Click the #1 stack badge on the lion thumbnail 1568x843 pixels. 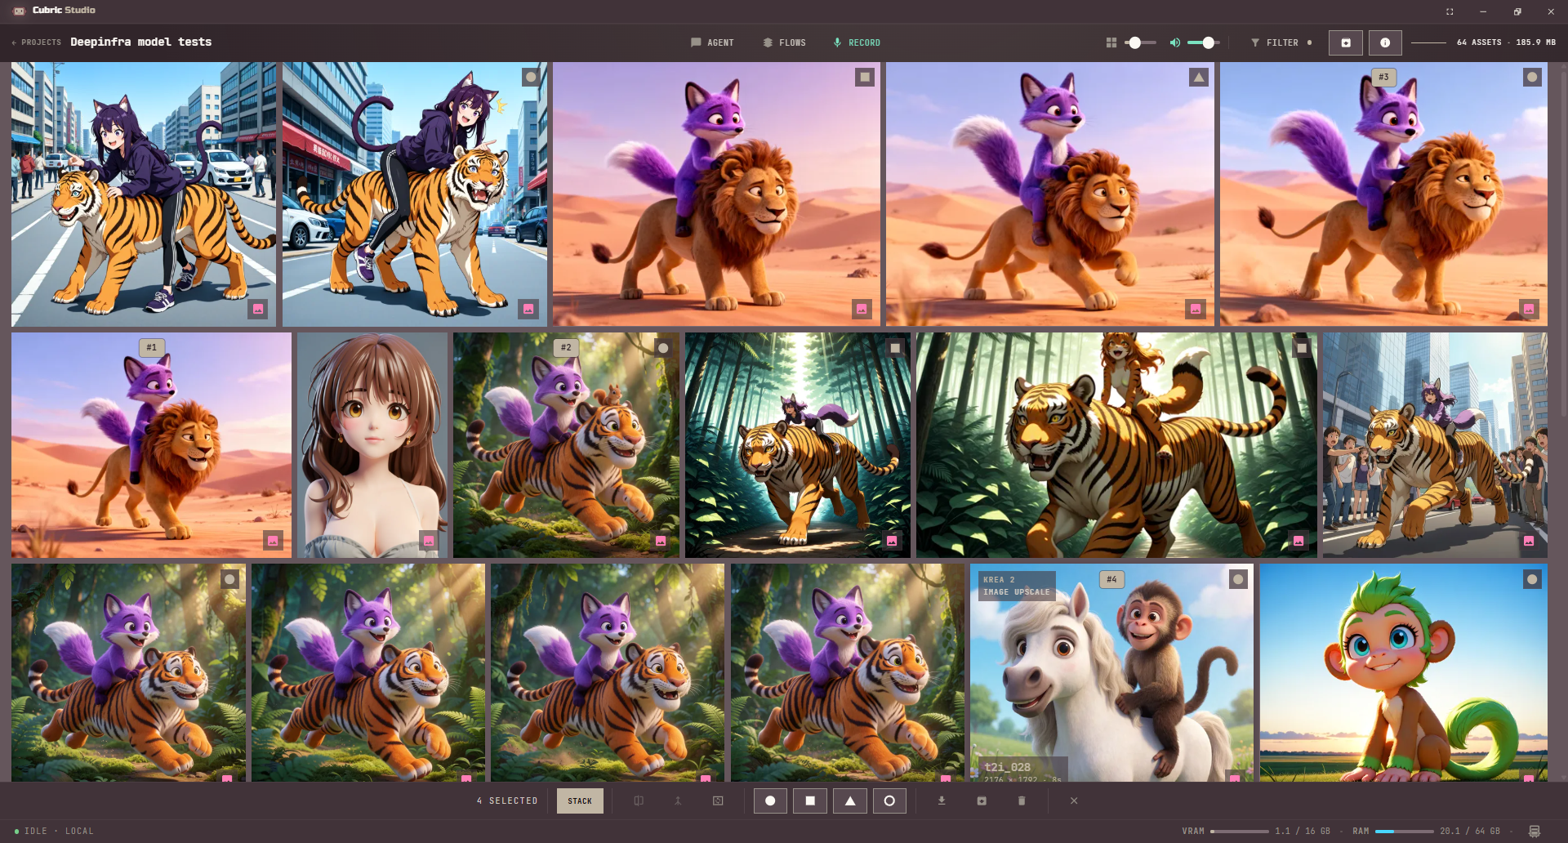click(x=152, y=347)
